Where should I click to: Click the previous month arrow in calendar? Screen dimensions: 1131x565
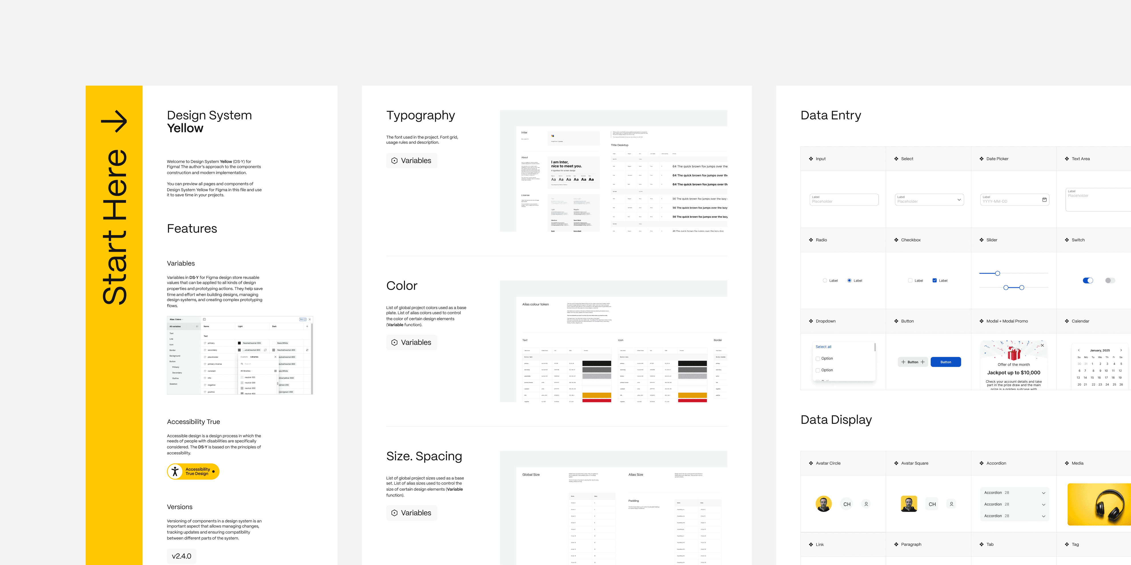(1078, 350)
